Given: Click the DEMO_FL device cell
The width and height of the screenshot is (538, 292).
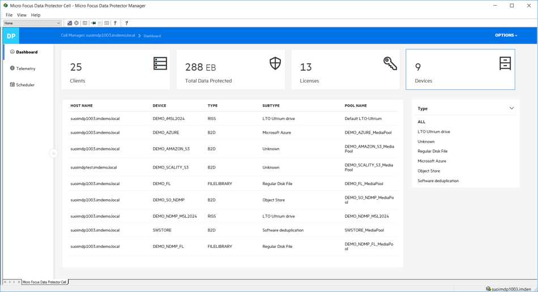Looking at the screenshot, I should coord(161,184).
